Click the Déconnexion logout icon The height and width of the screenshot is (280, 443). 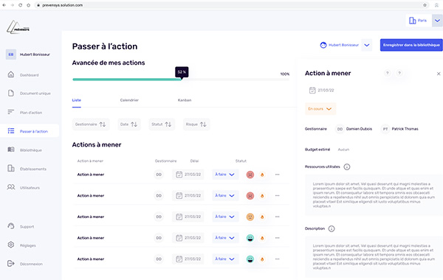click(11, 263)
